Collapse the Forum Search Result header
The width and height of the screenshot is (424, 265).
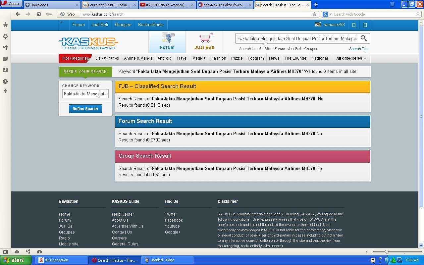242,121
